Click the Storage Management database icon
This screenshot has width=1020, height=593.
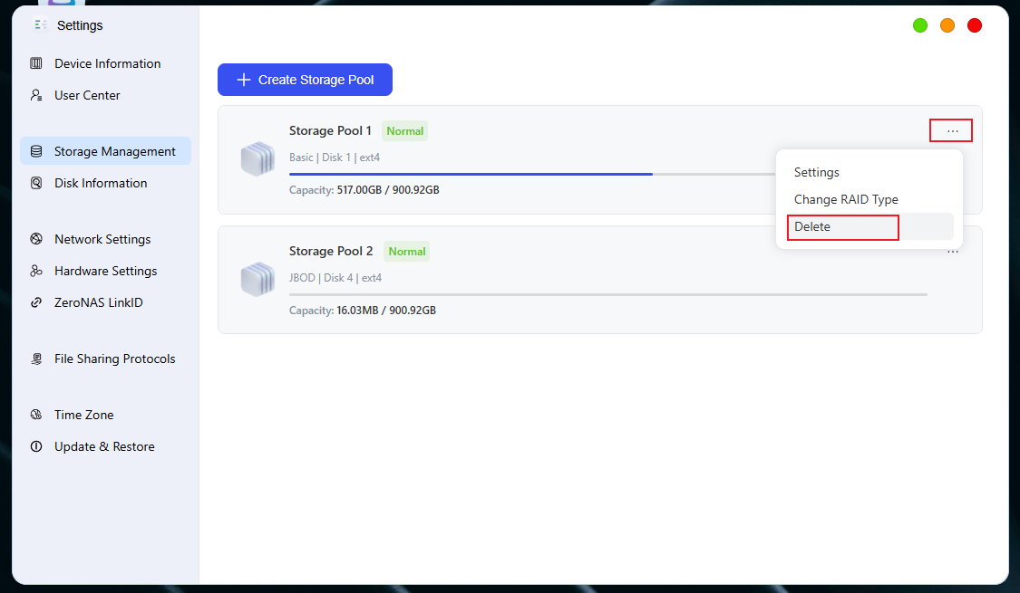pyautogui.click(x=36, y=151)
